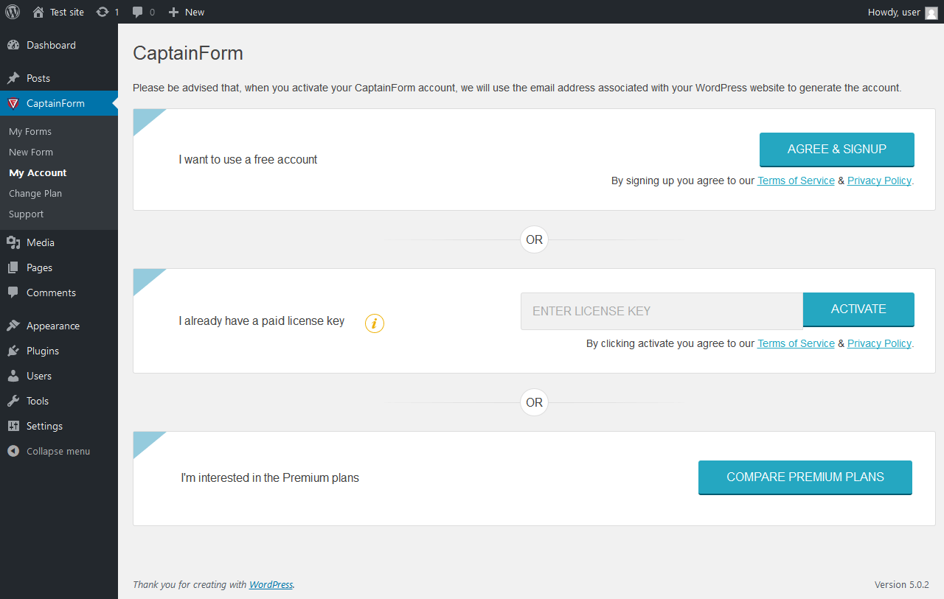Open Terms of Service link under signup

point(796,181)
